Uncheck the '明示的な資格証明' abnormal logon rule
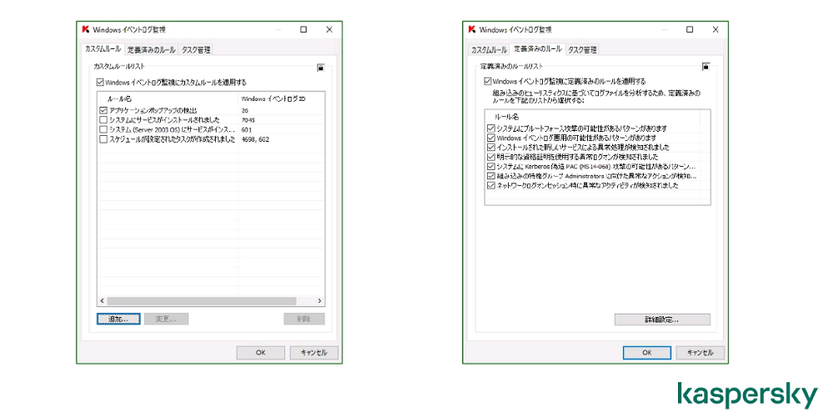The width and height of the screenshot is (834, 417). (x=491, y=157)
